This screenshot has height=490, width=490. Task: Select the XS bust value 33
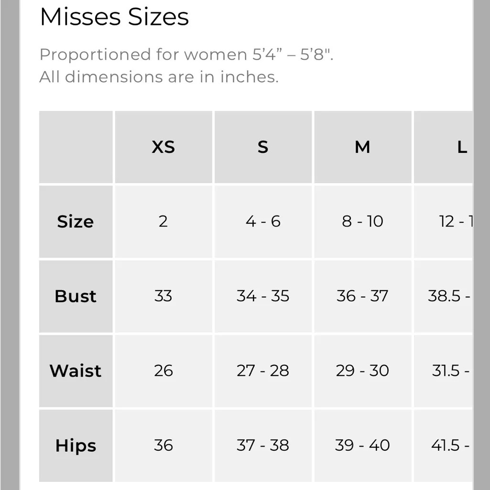click(163, 296)
